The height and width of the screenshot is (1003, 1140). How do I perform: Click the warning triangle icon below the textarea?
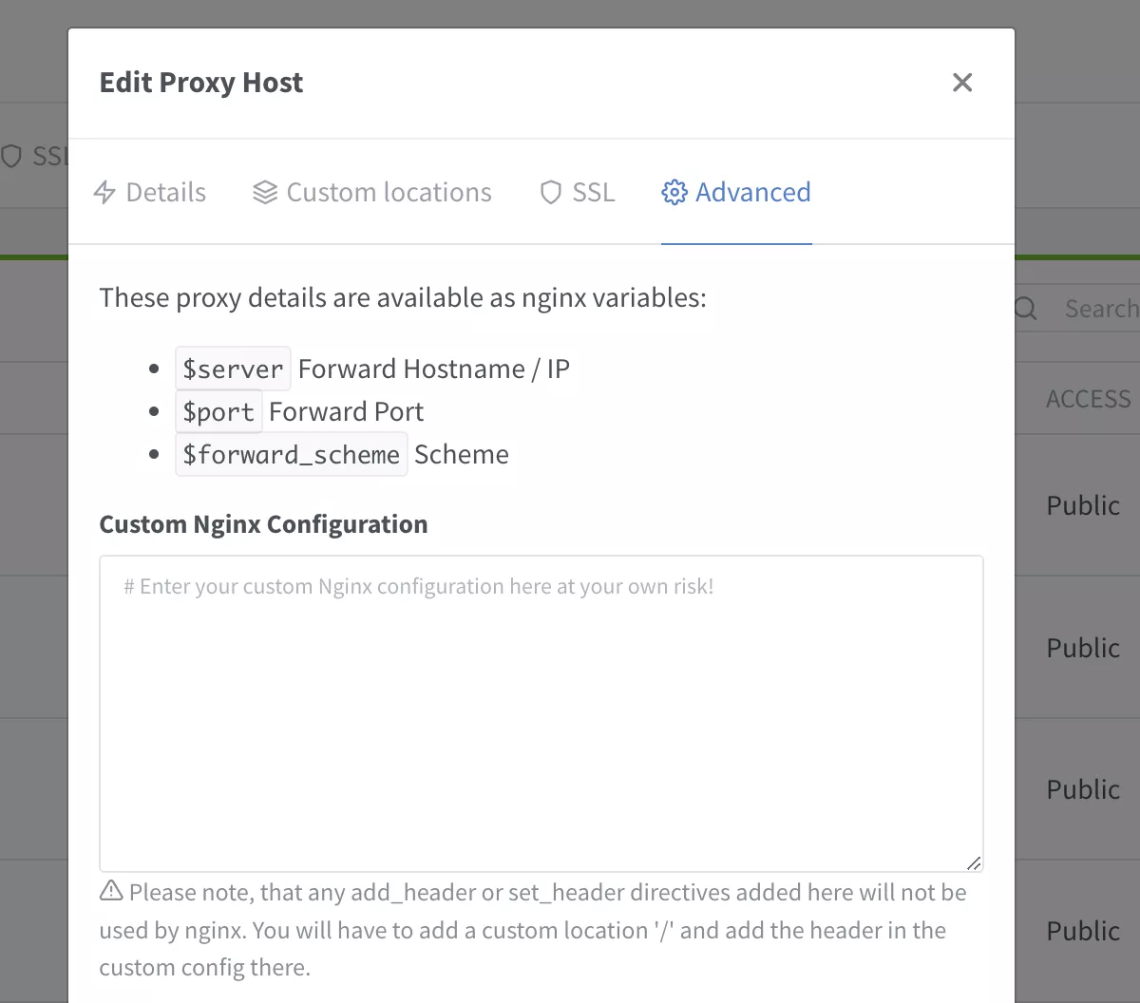(x=111, y=891)
